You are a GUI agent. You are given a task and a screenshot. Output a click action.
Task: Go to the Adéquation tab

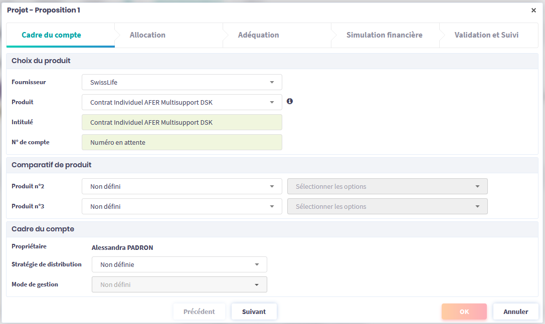(258, 35)
